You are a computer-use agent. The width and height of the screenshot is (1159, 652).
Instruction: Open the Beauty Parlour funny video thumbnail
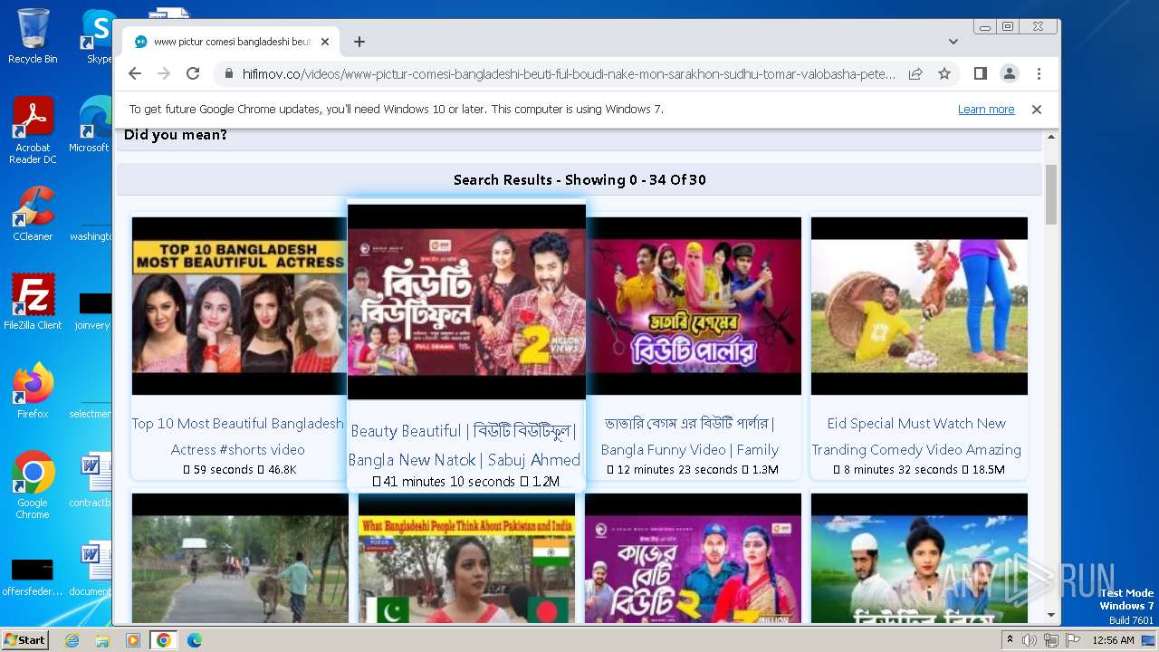(694, 306)
